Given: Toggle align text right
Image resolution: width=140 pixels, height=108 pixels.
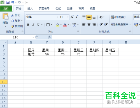Looking at the screenshot, I should point(94,24).
